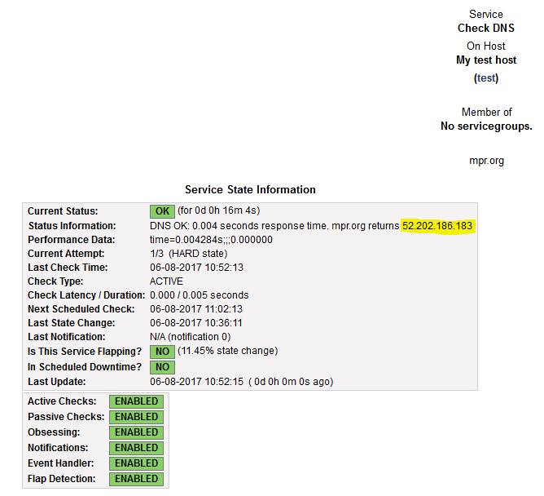Viewport: 544px width, 496px height.
Task: Click the Event Handler ENABLED badge
Action: coord(136,463)
